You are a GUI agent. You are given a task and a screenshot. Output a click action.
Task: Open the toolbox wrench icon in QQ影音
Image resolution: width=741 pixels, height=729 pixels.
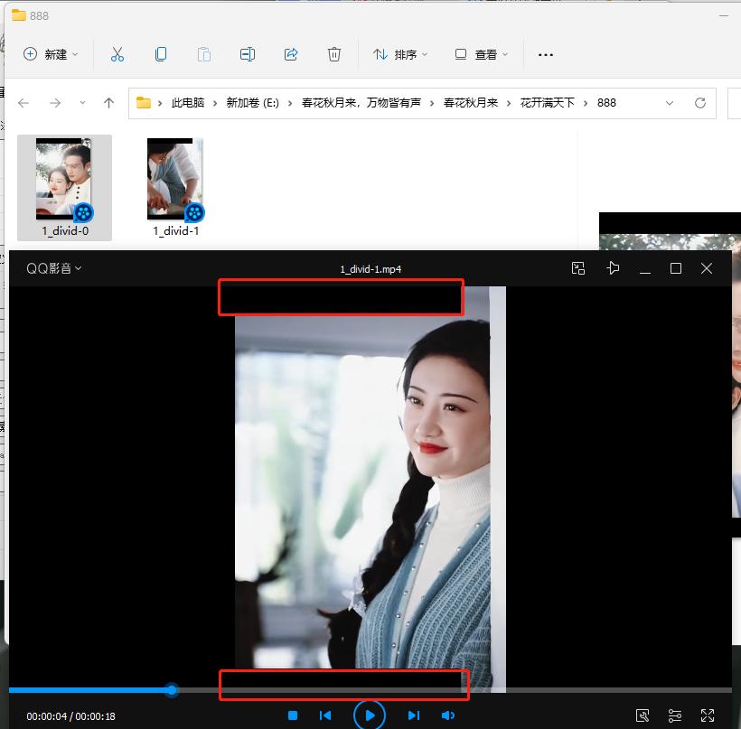[x=643, y=715]
